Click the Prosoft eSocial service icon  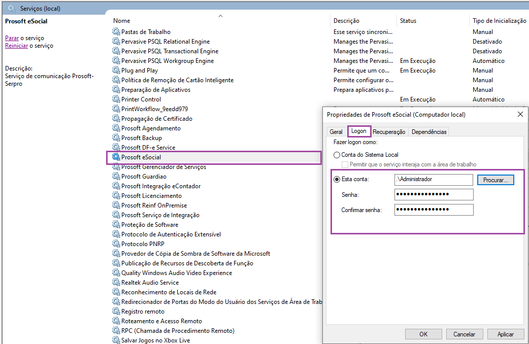point(116,157)
